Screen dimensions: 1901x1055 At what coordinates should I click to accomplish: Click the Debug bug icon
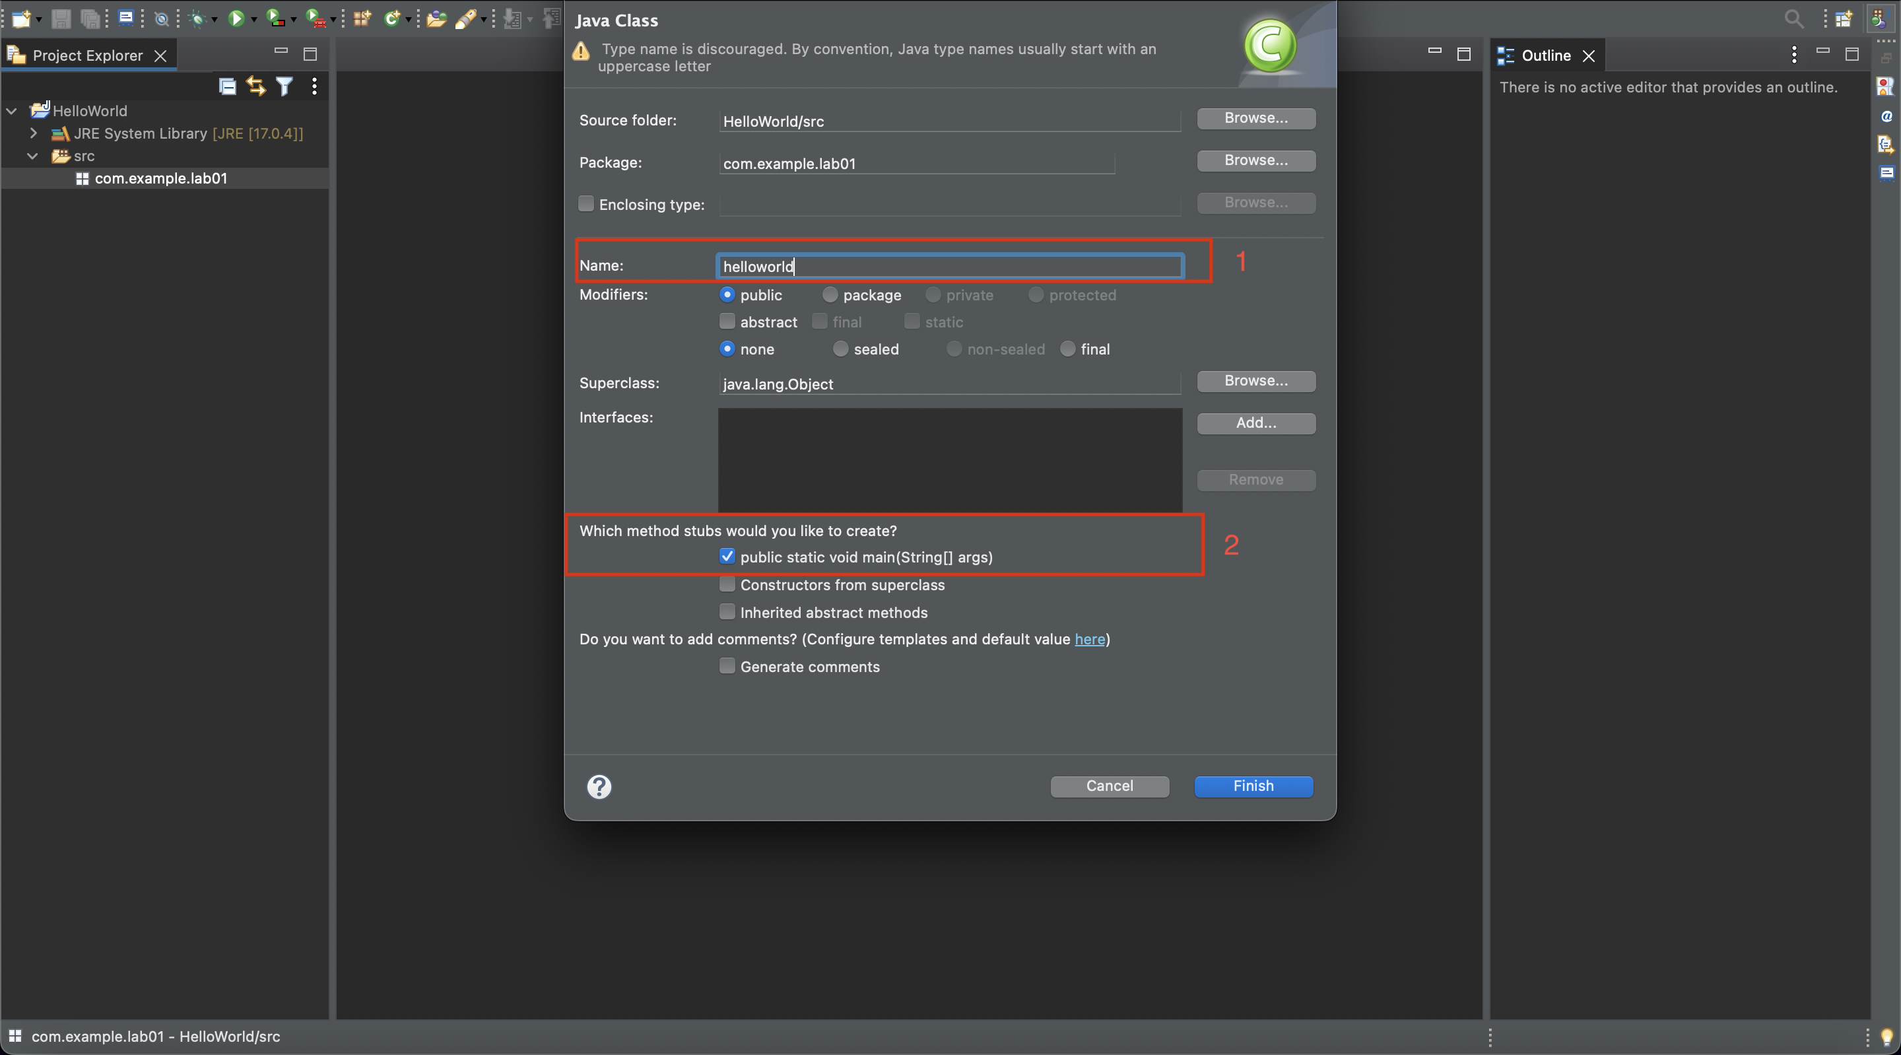197,18
